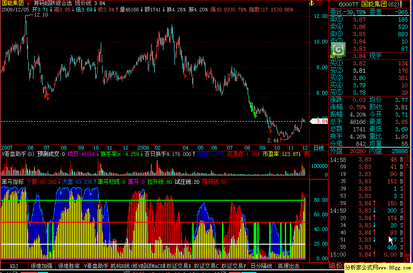
Task: Click the 买③ 3.80 bid row
Action: pyautogui.click(x=369, y=78)
